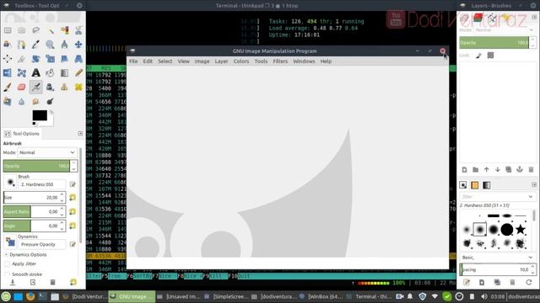Select the Alignment tool
540x303 pixels.
(x=8, y=59)
